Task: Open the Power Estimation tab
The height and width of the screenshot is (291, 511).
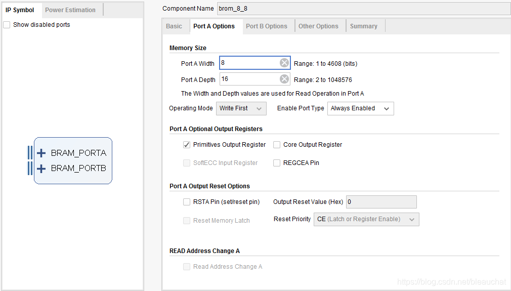Action: [x=70, y=10]
